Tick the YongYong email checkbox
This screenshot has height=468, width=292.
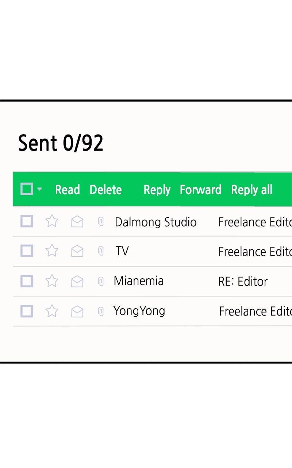[27, 311]
